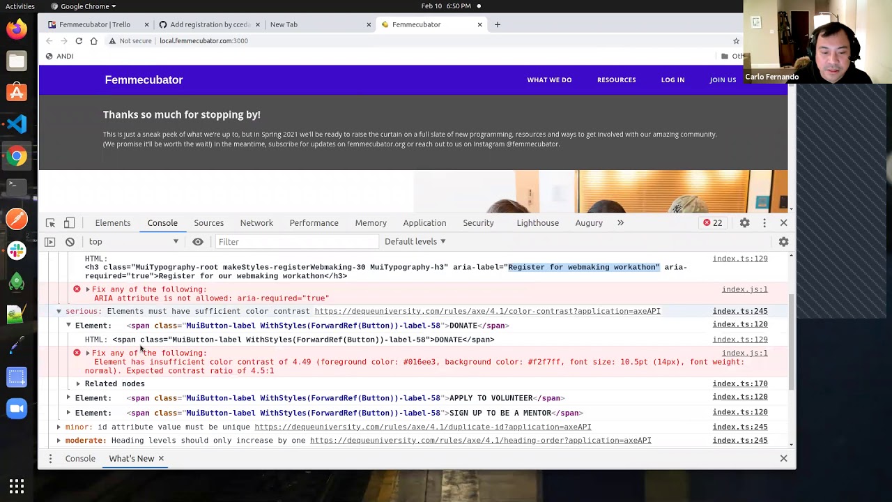Switch to the Add registration GitHub tab

pos(210,24)
